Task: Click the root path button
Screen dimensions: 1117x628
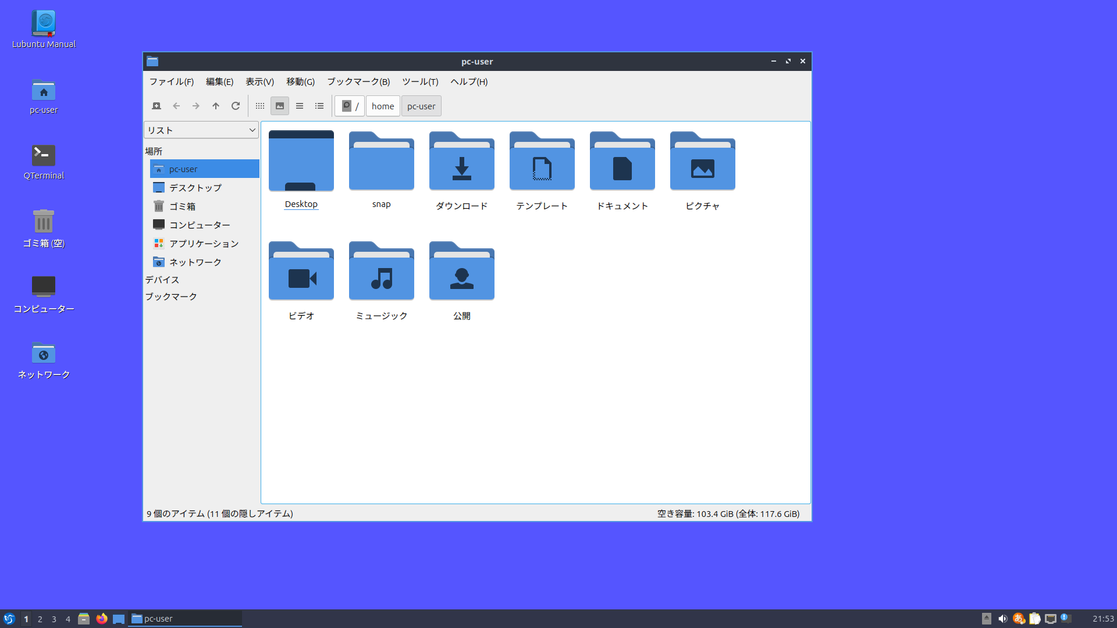Action: click(350, 106)
